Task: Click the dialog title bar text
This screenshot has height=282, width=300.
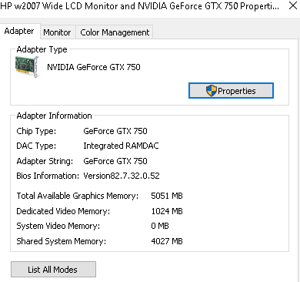Action: tap(140, 5)
